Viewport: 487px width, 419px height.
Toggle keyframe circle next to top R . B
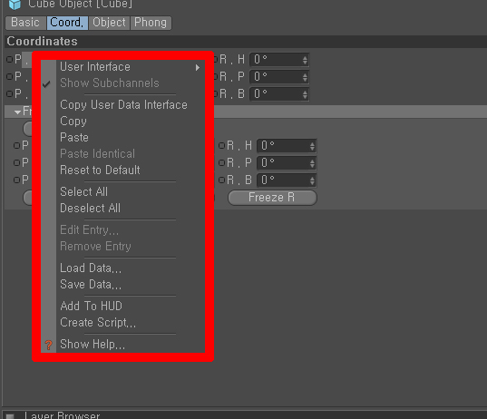(x=216, y=93)
